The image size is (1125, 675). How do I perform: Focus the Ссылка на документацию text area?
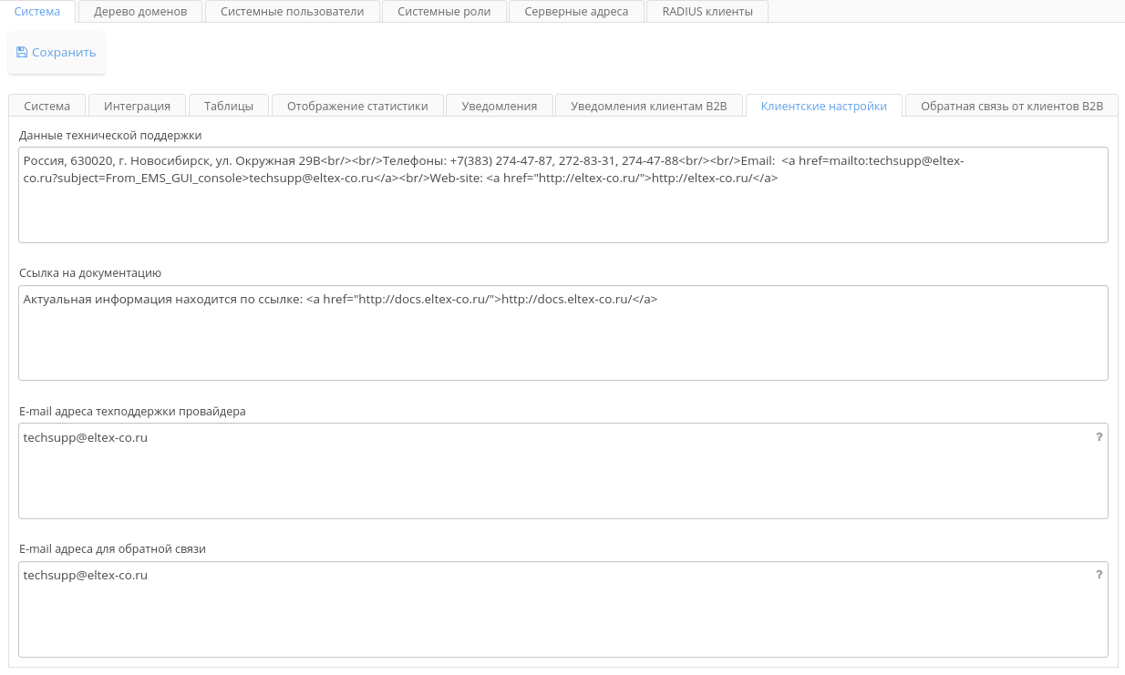click(x=562, y=342)
